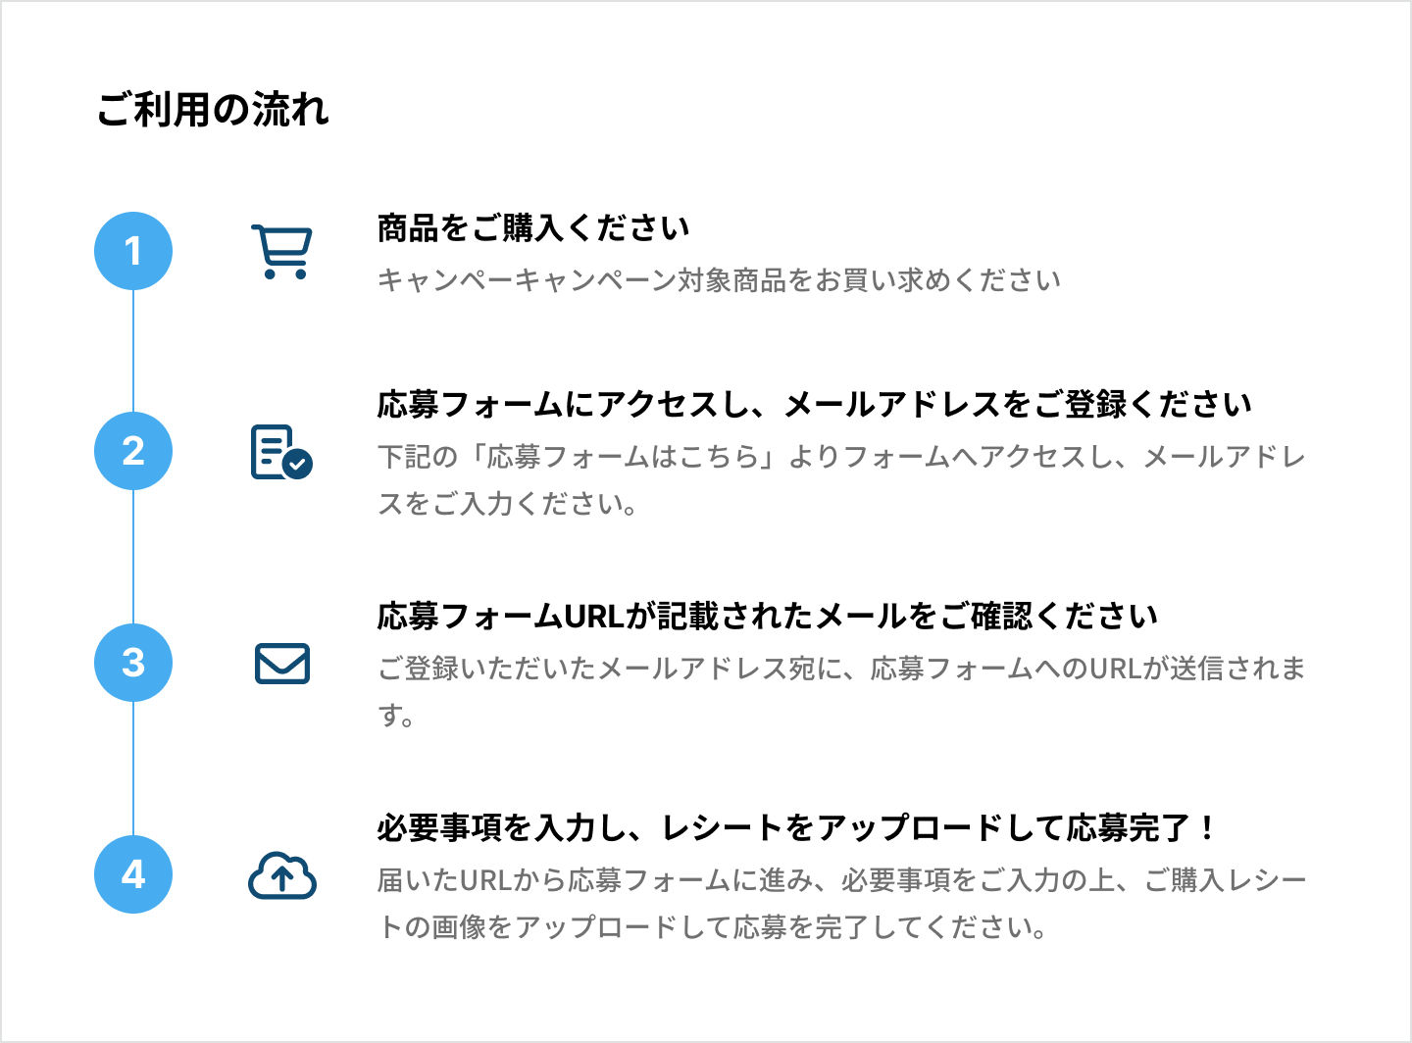Select the step 2 circle badge
The height and width of the screenshot is (1043, 1412).
click(x=133, y=451)
